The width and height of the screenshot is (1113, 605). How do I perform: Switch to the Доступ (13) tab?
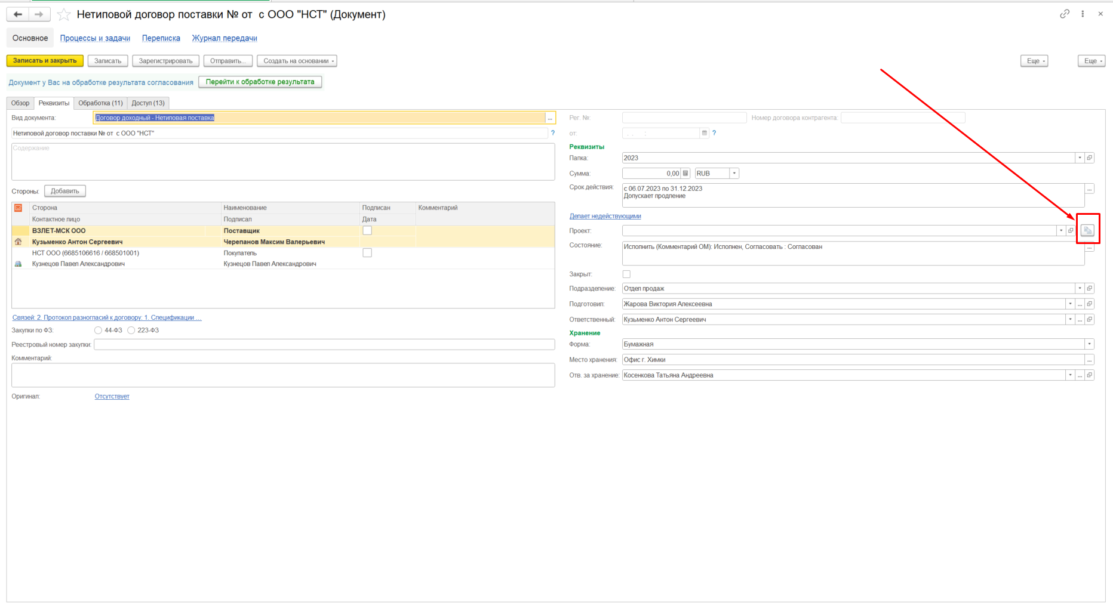(148, 103)
